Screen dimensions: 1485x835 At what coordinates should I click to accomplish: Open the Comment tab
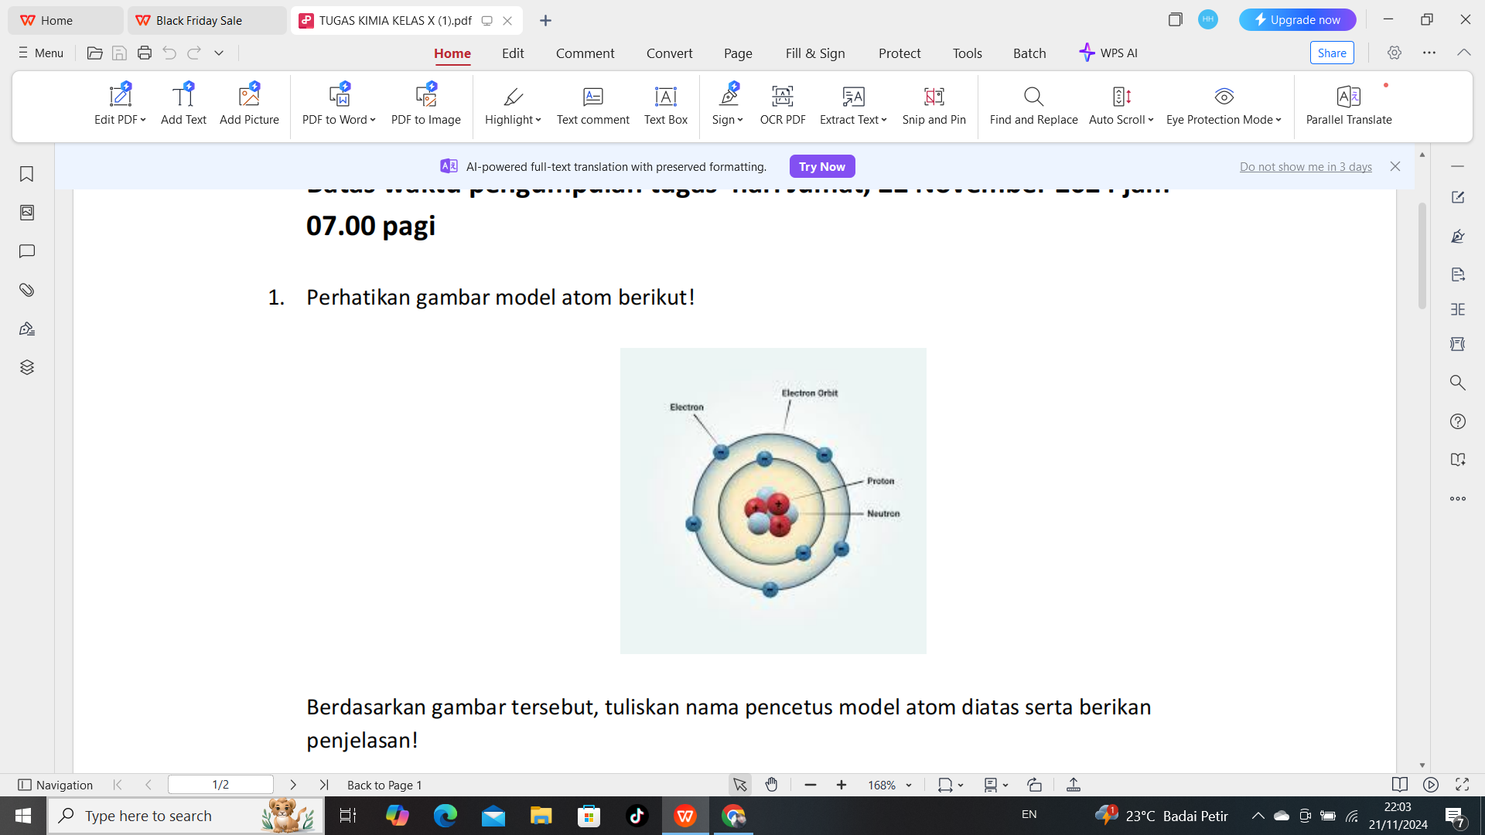585,53
